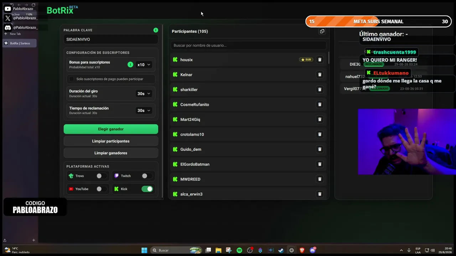
Task: Open the x10 subscriber bonus dropdown
Action: tap(144, 65)
